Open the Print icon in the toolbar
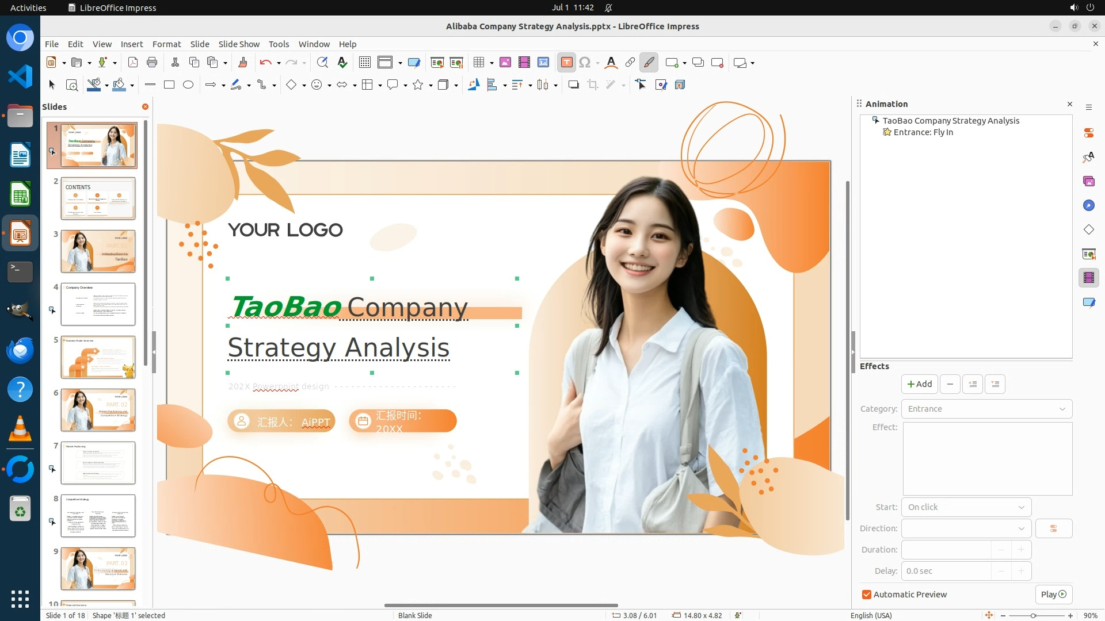The image size is (1105, 621). point(152,63)
